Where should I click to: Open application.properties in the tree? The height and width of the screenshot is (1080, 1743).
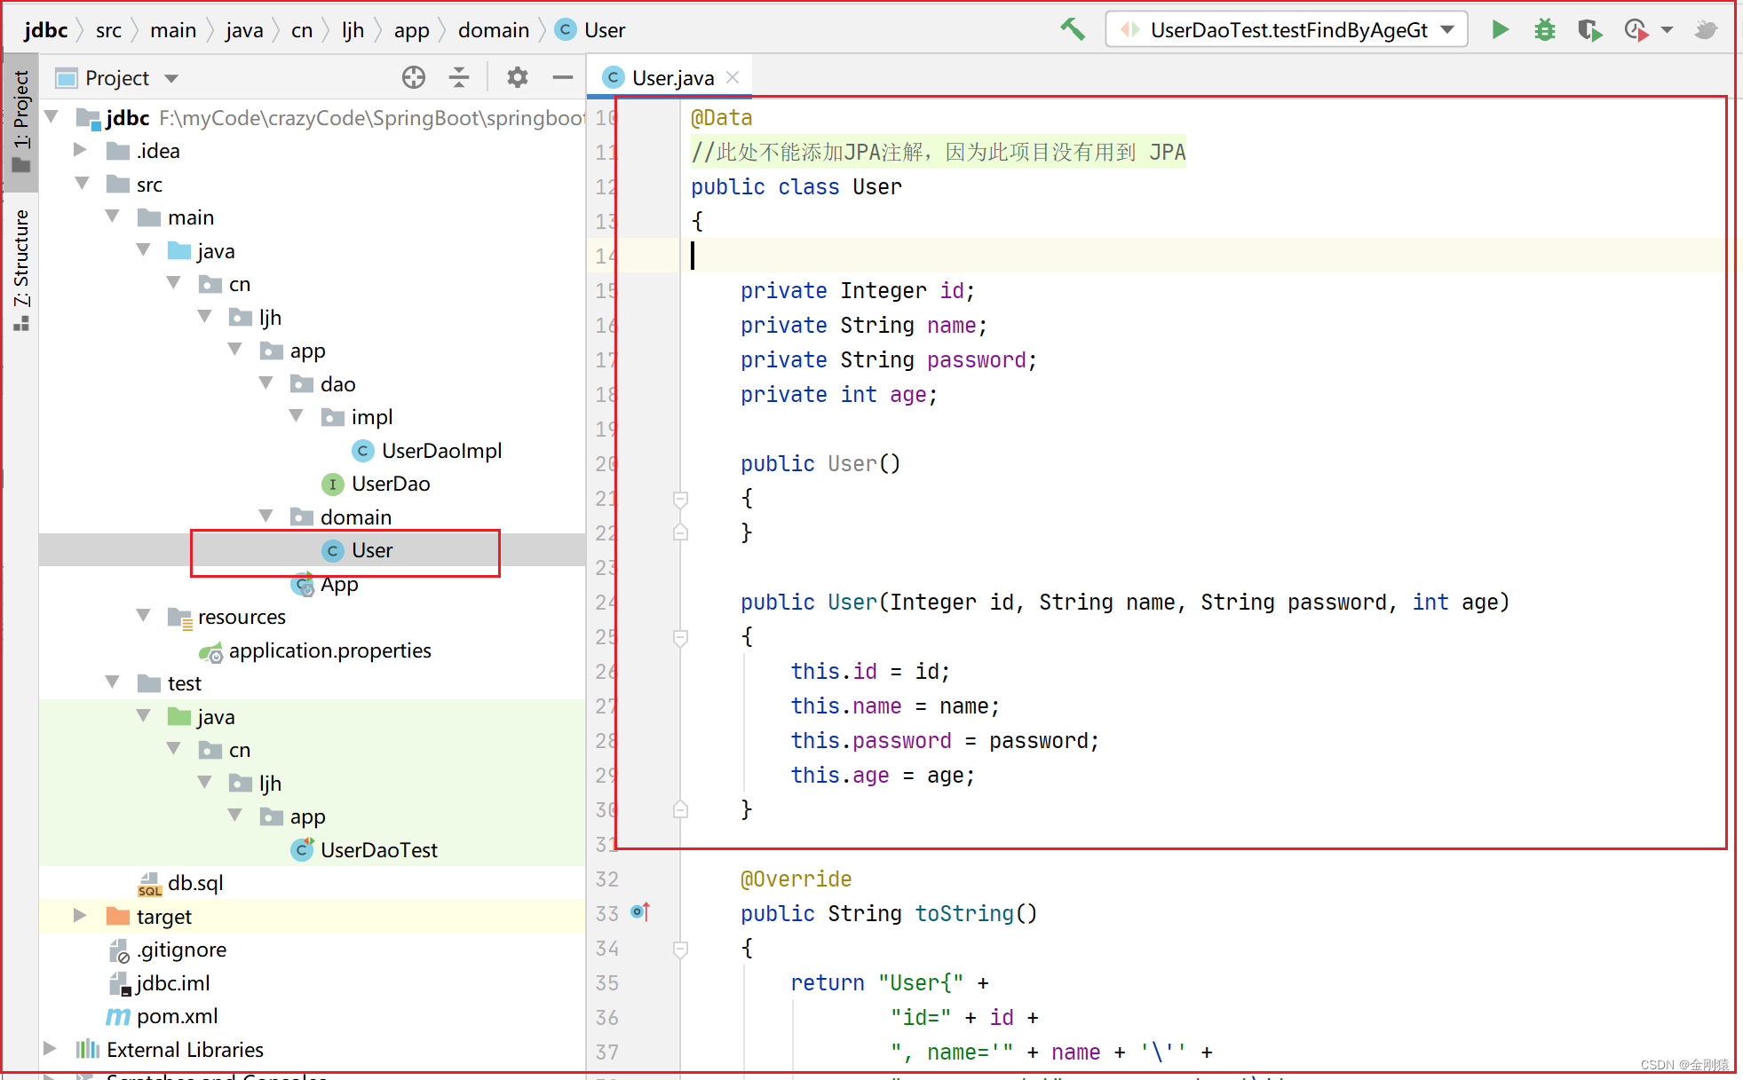(315, 650)
